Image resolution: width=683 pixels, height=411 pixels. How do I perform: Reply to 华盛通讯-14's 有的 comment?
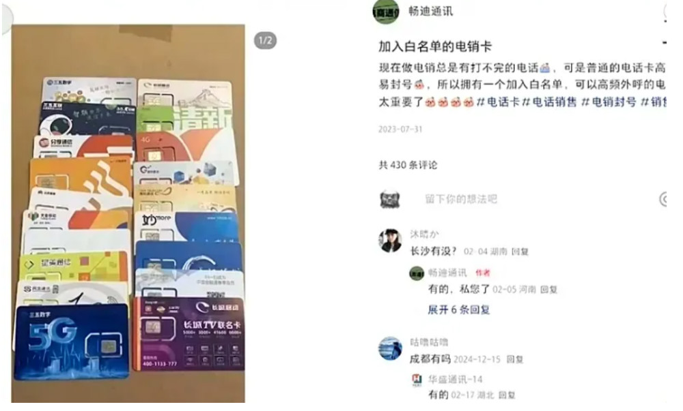507,395
